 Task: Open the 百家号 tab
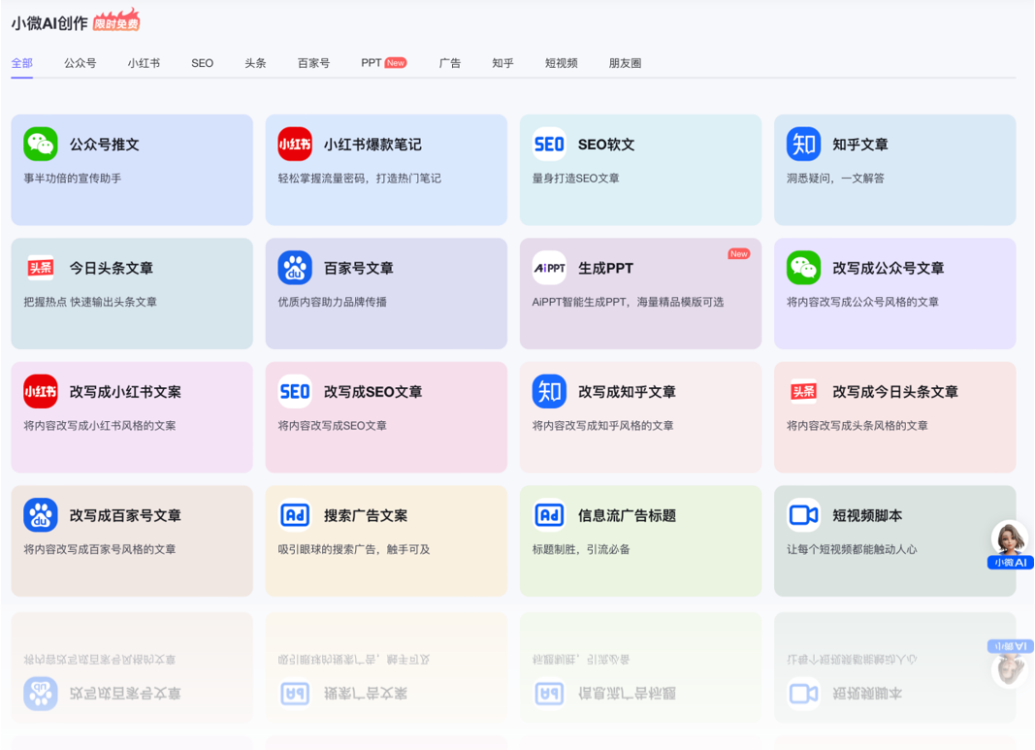313,63
